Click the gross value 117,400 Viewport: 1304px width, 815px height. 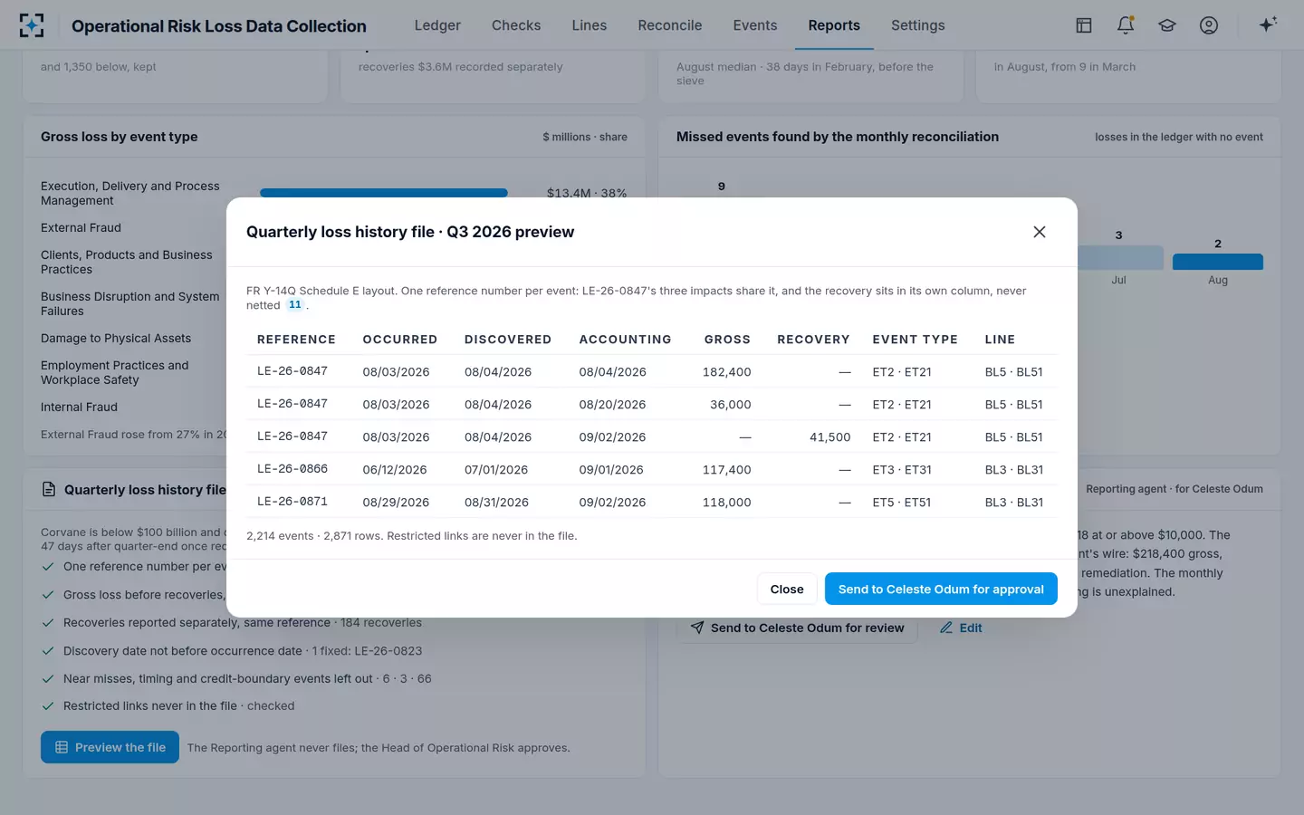[x=726, y=470]
